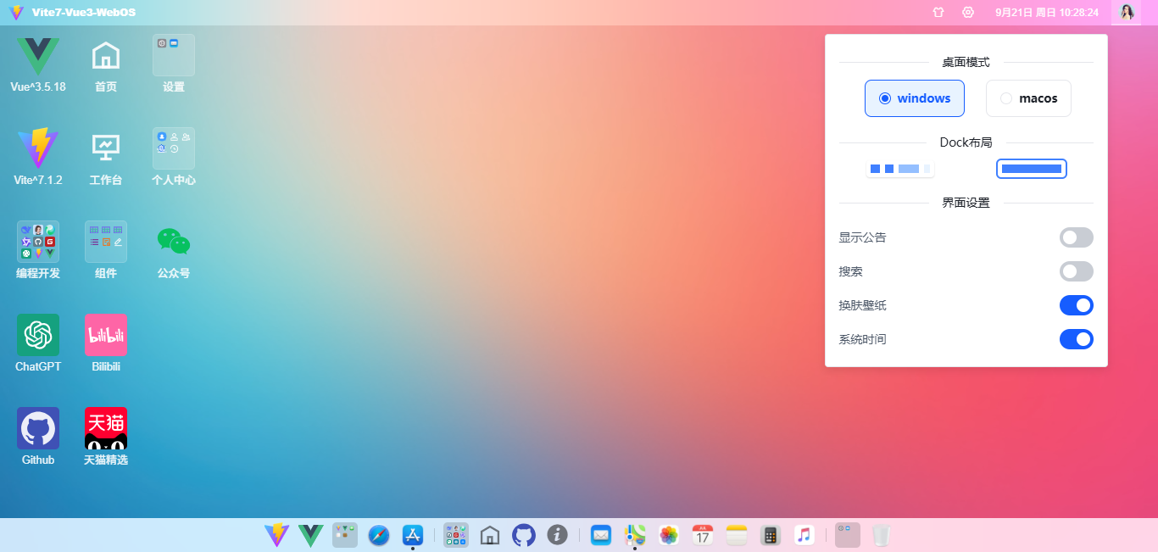Launch Bilibili from the desktop
Screen dimensions: 1158x552
click(x=106, y=335)
